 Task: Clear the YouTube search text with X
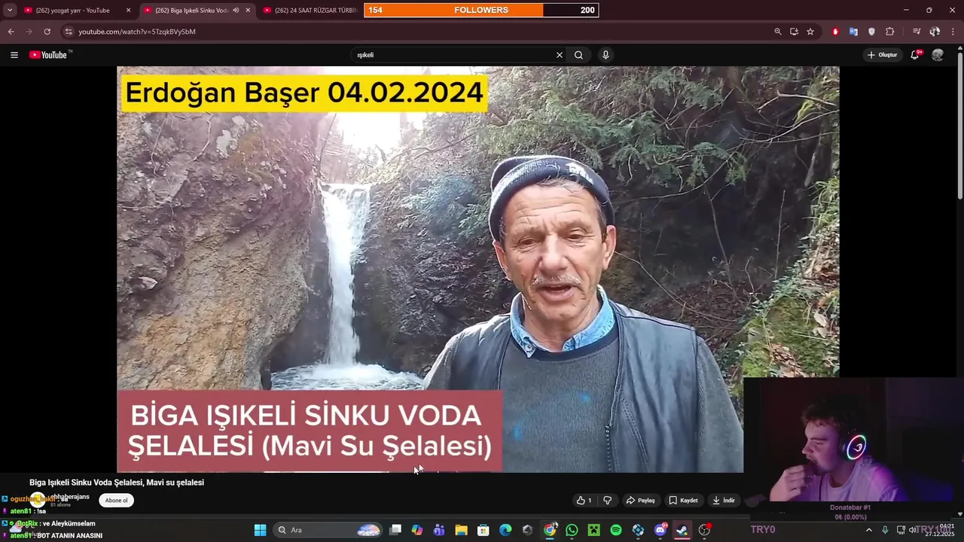(x=560, y=55)
